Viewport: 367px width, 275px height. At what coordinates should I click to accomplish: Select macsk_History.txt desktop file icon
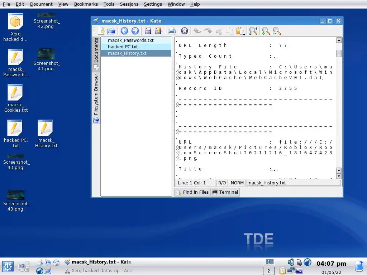point(46,134)
